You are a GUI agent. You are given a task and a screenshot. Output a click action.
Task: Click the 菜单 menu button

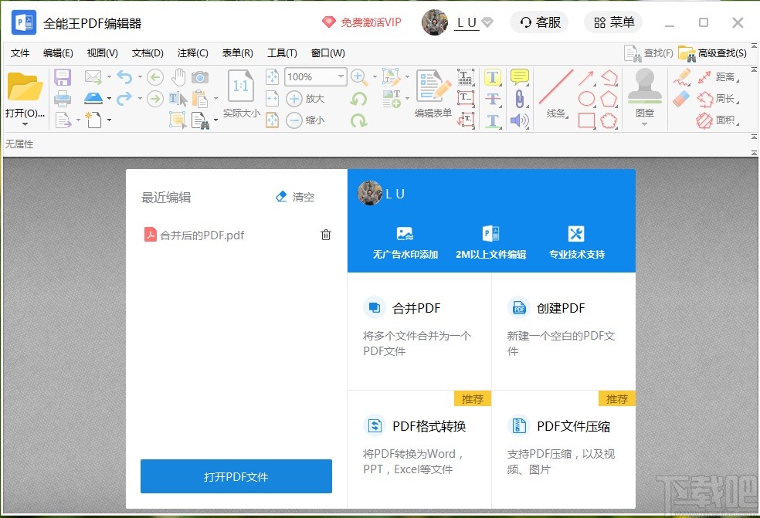tap(613, 22)
